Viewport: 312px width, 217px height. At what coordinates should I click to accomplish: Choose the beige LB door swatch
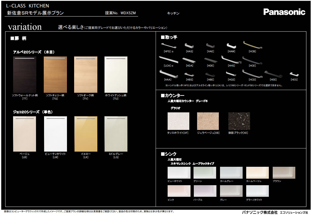(x=25, y=134)
